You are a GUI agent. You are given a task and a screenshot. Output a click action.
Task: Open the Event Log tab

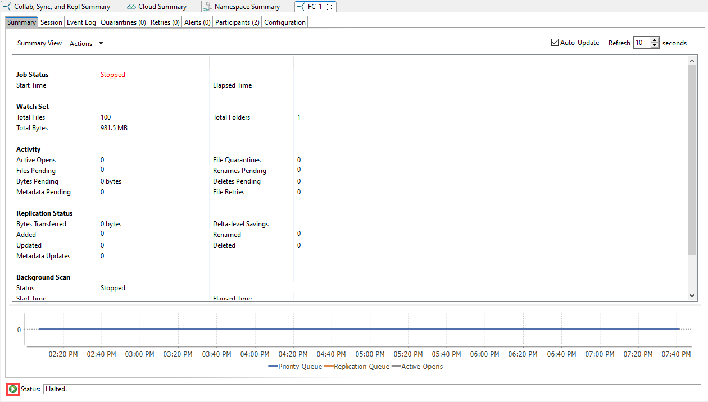click(x=81, y=22)
